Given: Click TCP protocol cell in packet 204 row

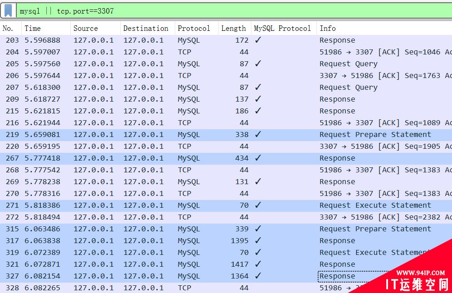Looking at the screenshot, I should pyautogui.click(x=185, y=52).
